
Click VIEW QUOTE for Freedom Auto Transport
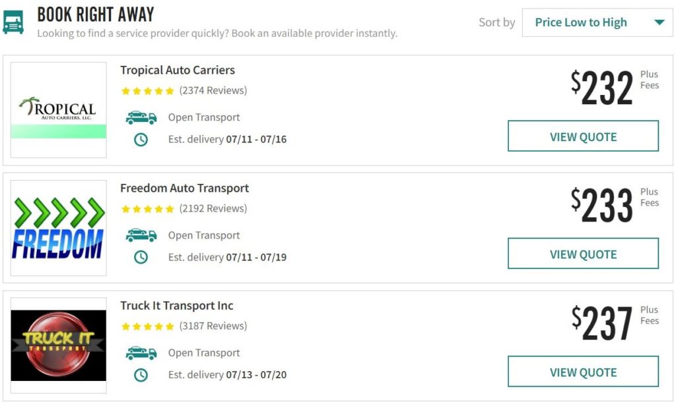pos(583,253)
